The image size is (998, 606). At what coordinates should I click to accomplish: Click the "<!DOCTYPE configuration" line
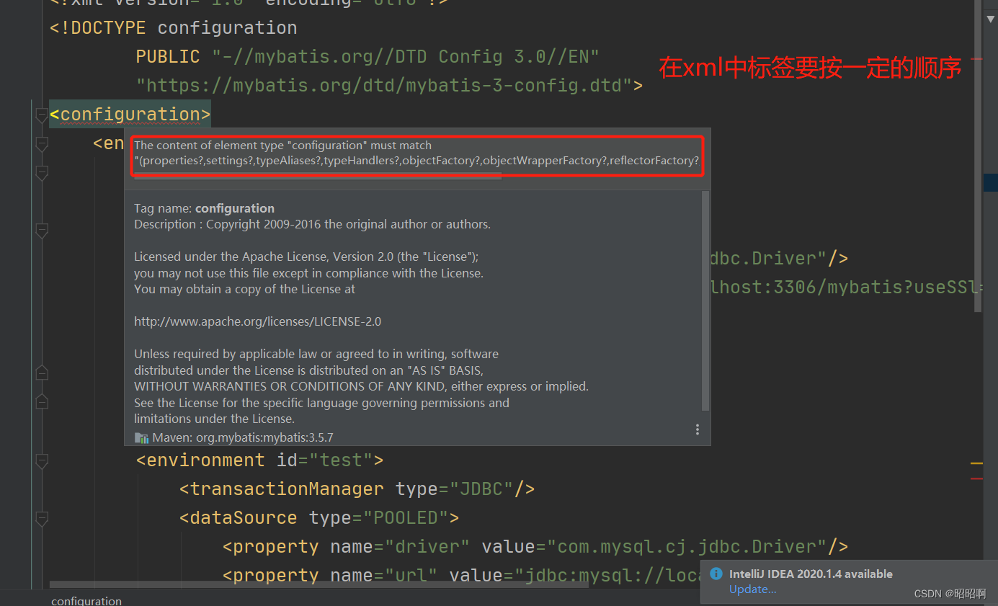(x=173, y=28)
